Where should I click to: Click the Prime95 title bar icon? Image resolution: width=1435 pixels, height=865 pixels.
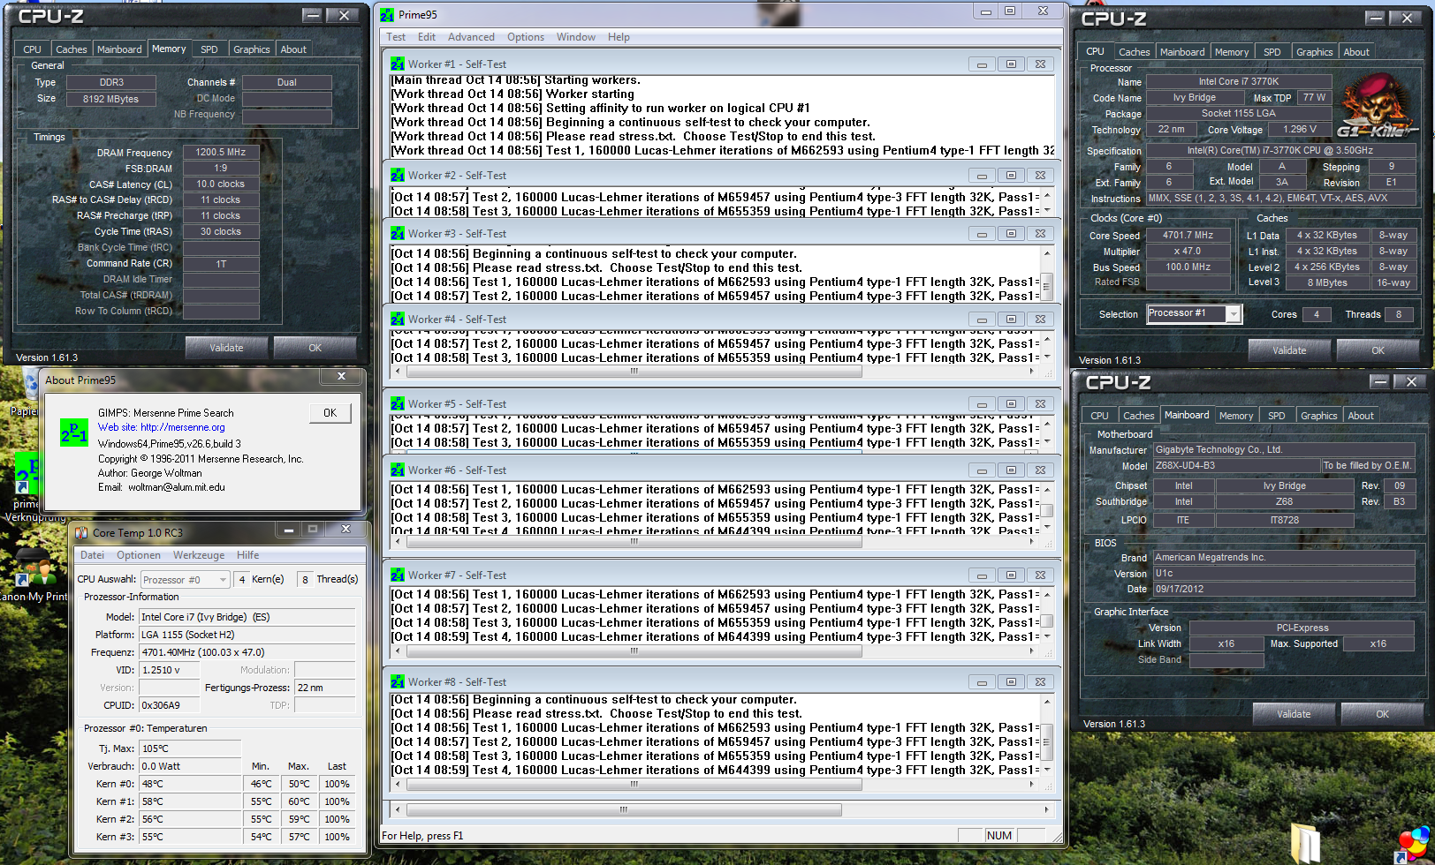pyautogui.click(x=387, y=14)
